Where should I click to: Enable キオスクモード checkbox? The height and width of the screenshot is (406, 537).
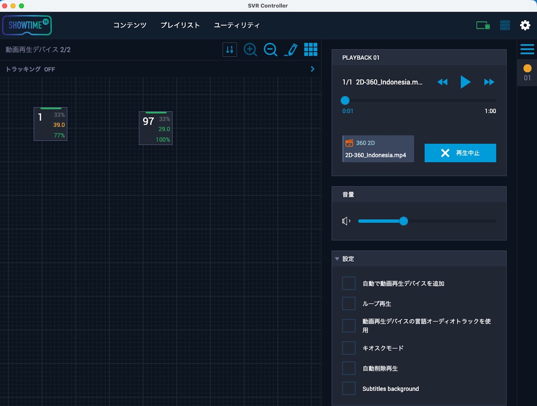pos(349,348)
